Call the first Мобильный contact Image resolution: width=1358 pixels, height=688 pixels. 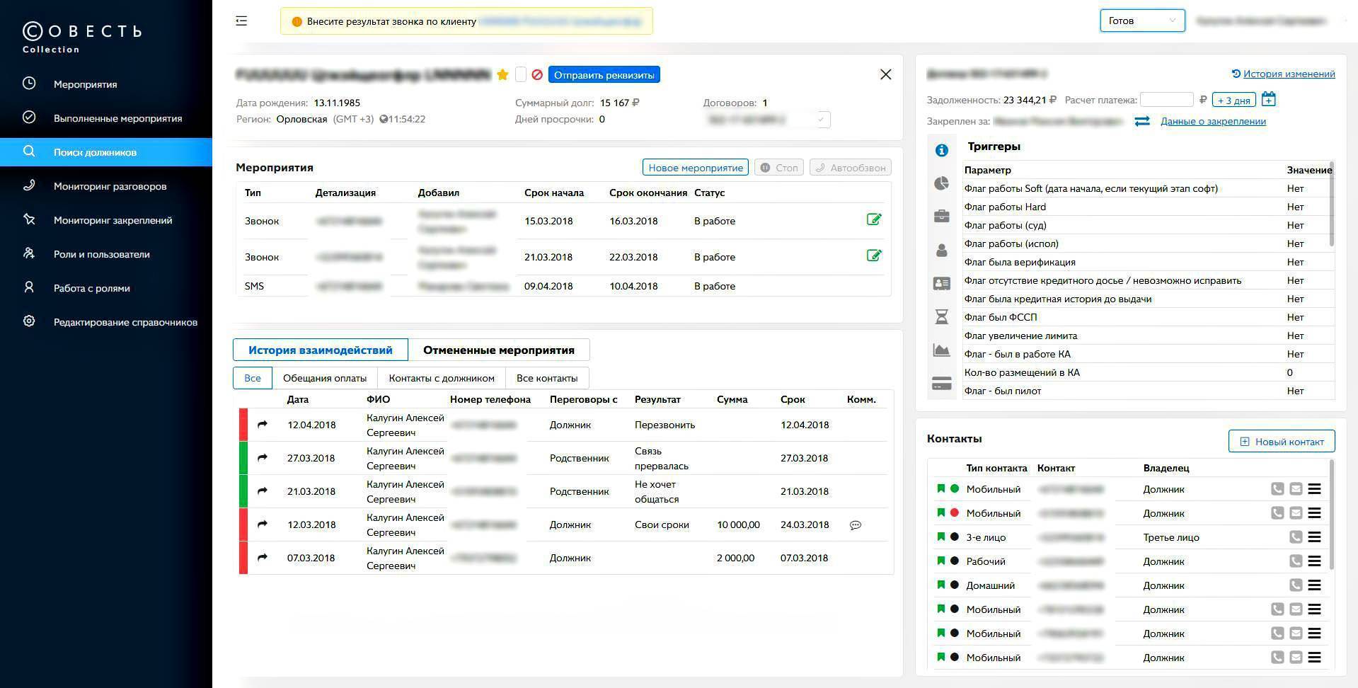point(1277,489)
